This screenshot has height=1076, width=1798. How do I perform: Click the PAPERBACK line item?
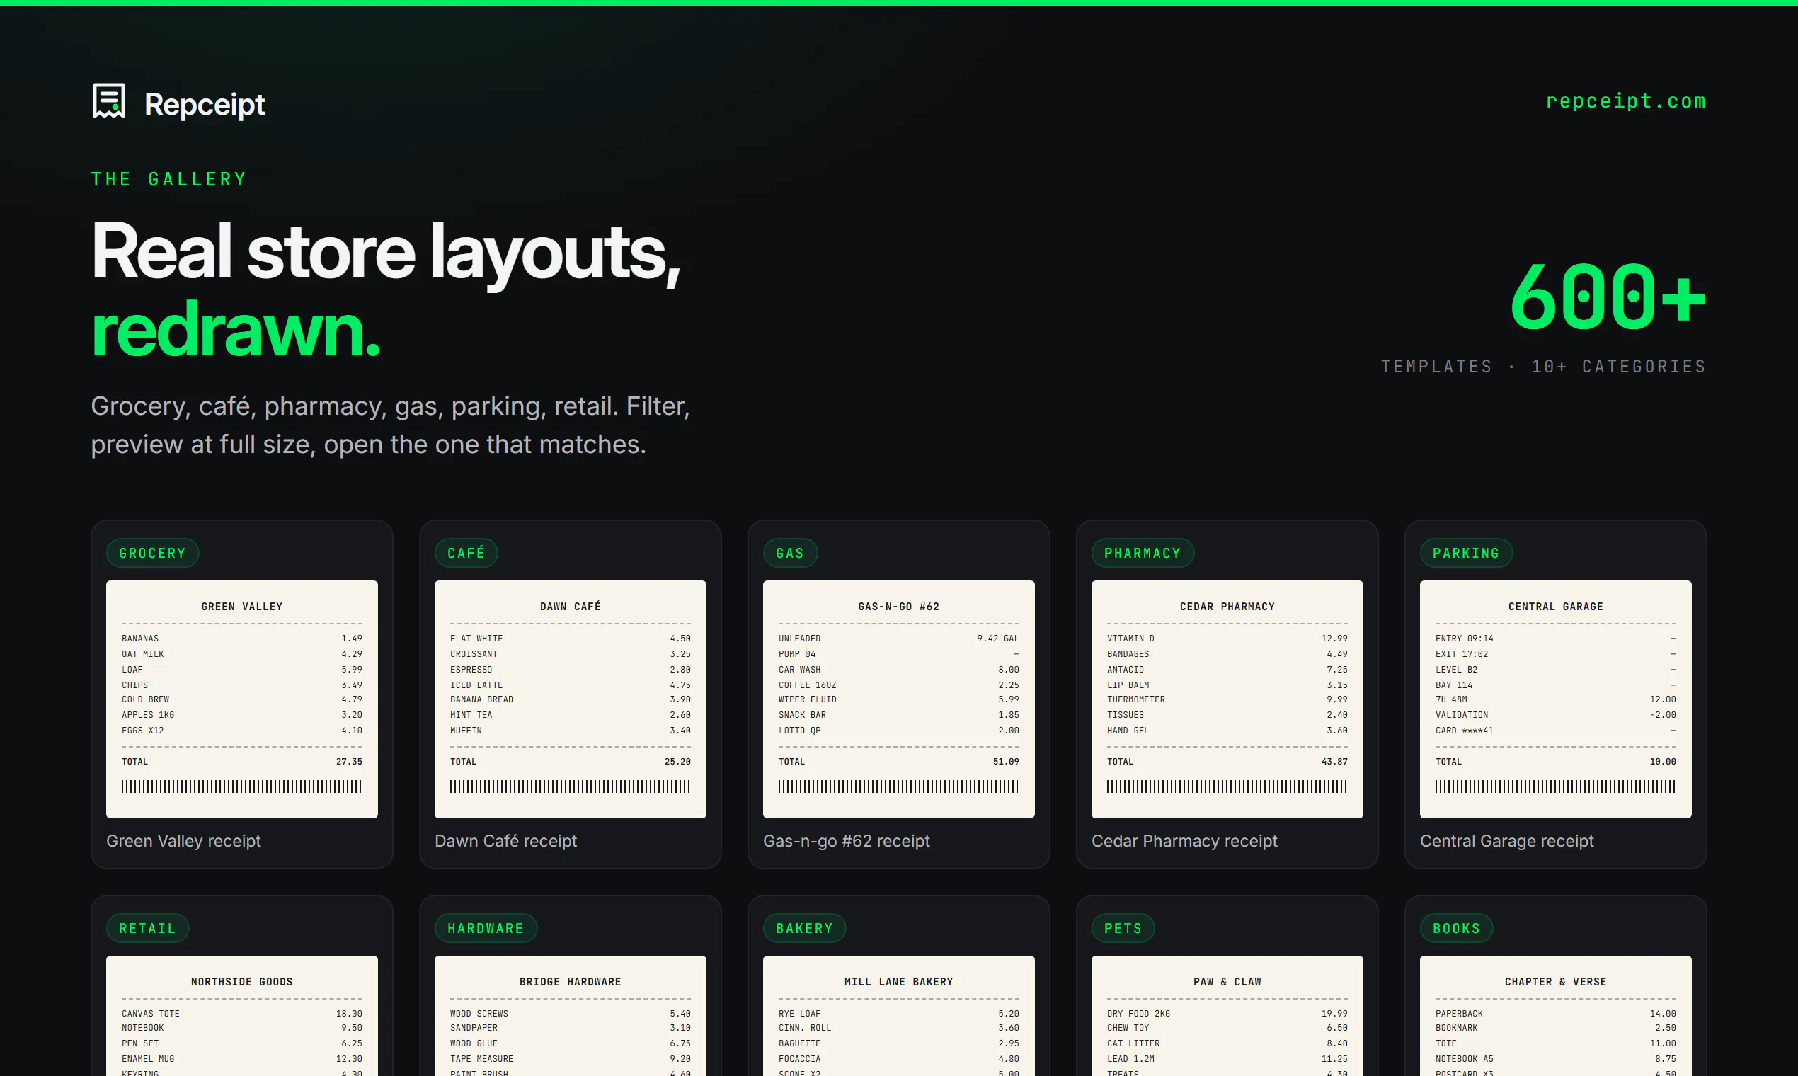(1556, 1014)
